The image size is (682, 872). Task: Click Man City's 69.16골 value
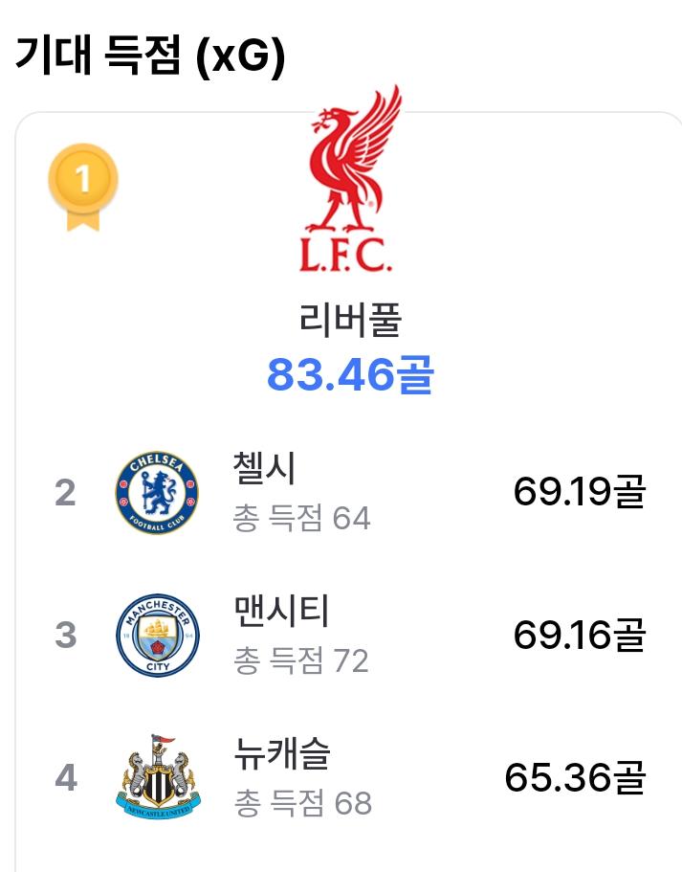point(579,635)
